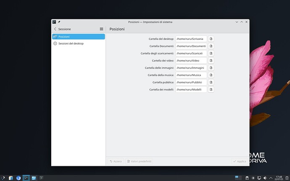This screenshot has height=181, width=290.
Task: Expand hidden system tray icons arrow
Action: (x=270, y=178)
